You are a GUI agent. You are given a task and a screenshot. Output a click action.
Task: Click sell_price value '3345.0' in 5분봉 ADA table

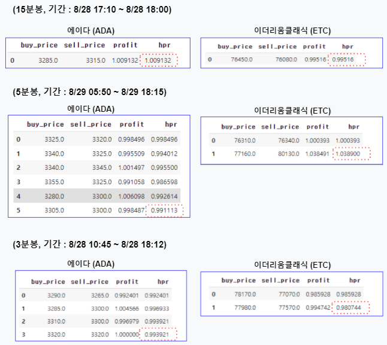point(102,167)
